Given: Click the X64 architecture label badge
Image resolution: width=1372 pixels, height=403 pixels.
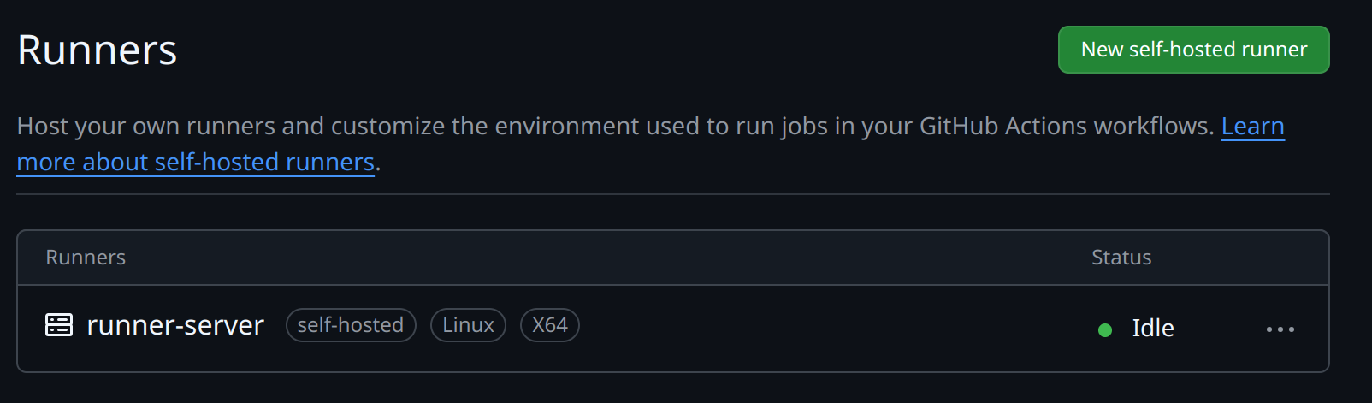Looking at the screenshot, I should pos(549,325).
